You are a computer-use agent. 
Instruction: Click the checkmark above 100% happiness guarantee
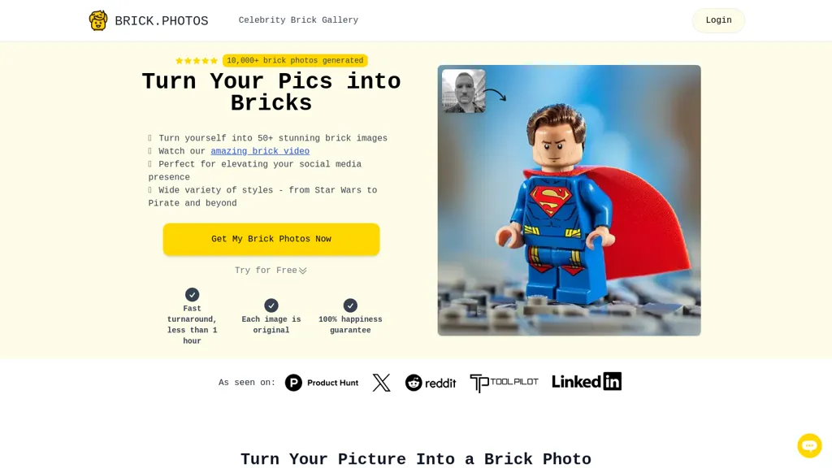click(350, 305)
